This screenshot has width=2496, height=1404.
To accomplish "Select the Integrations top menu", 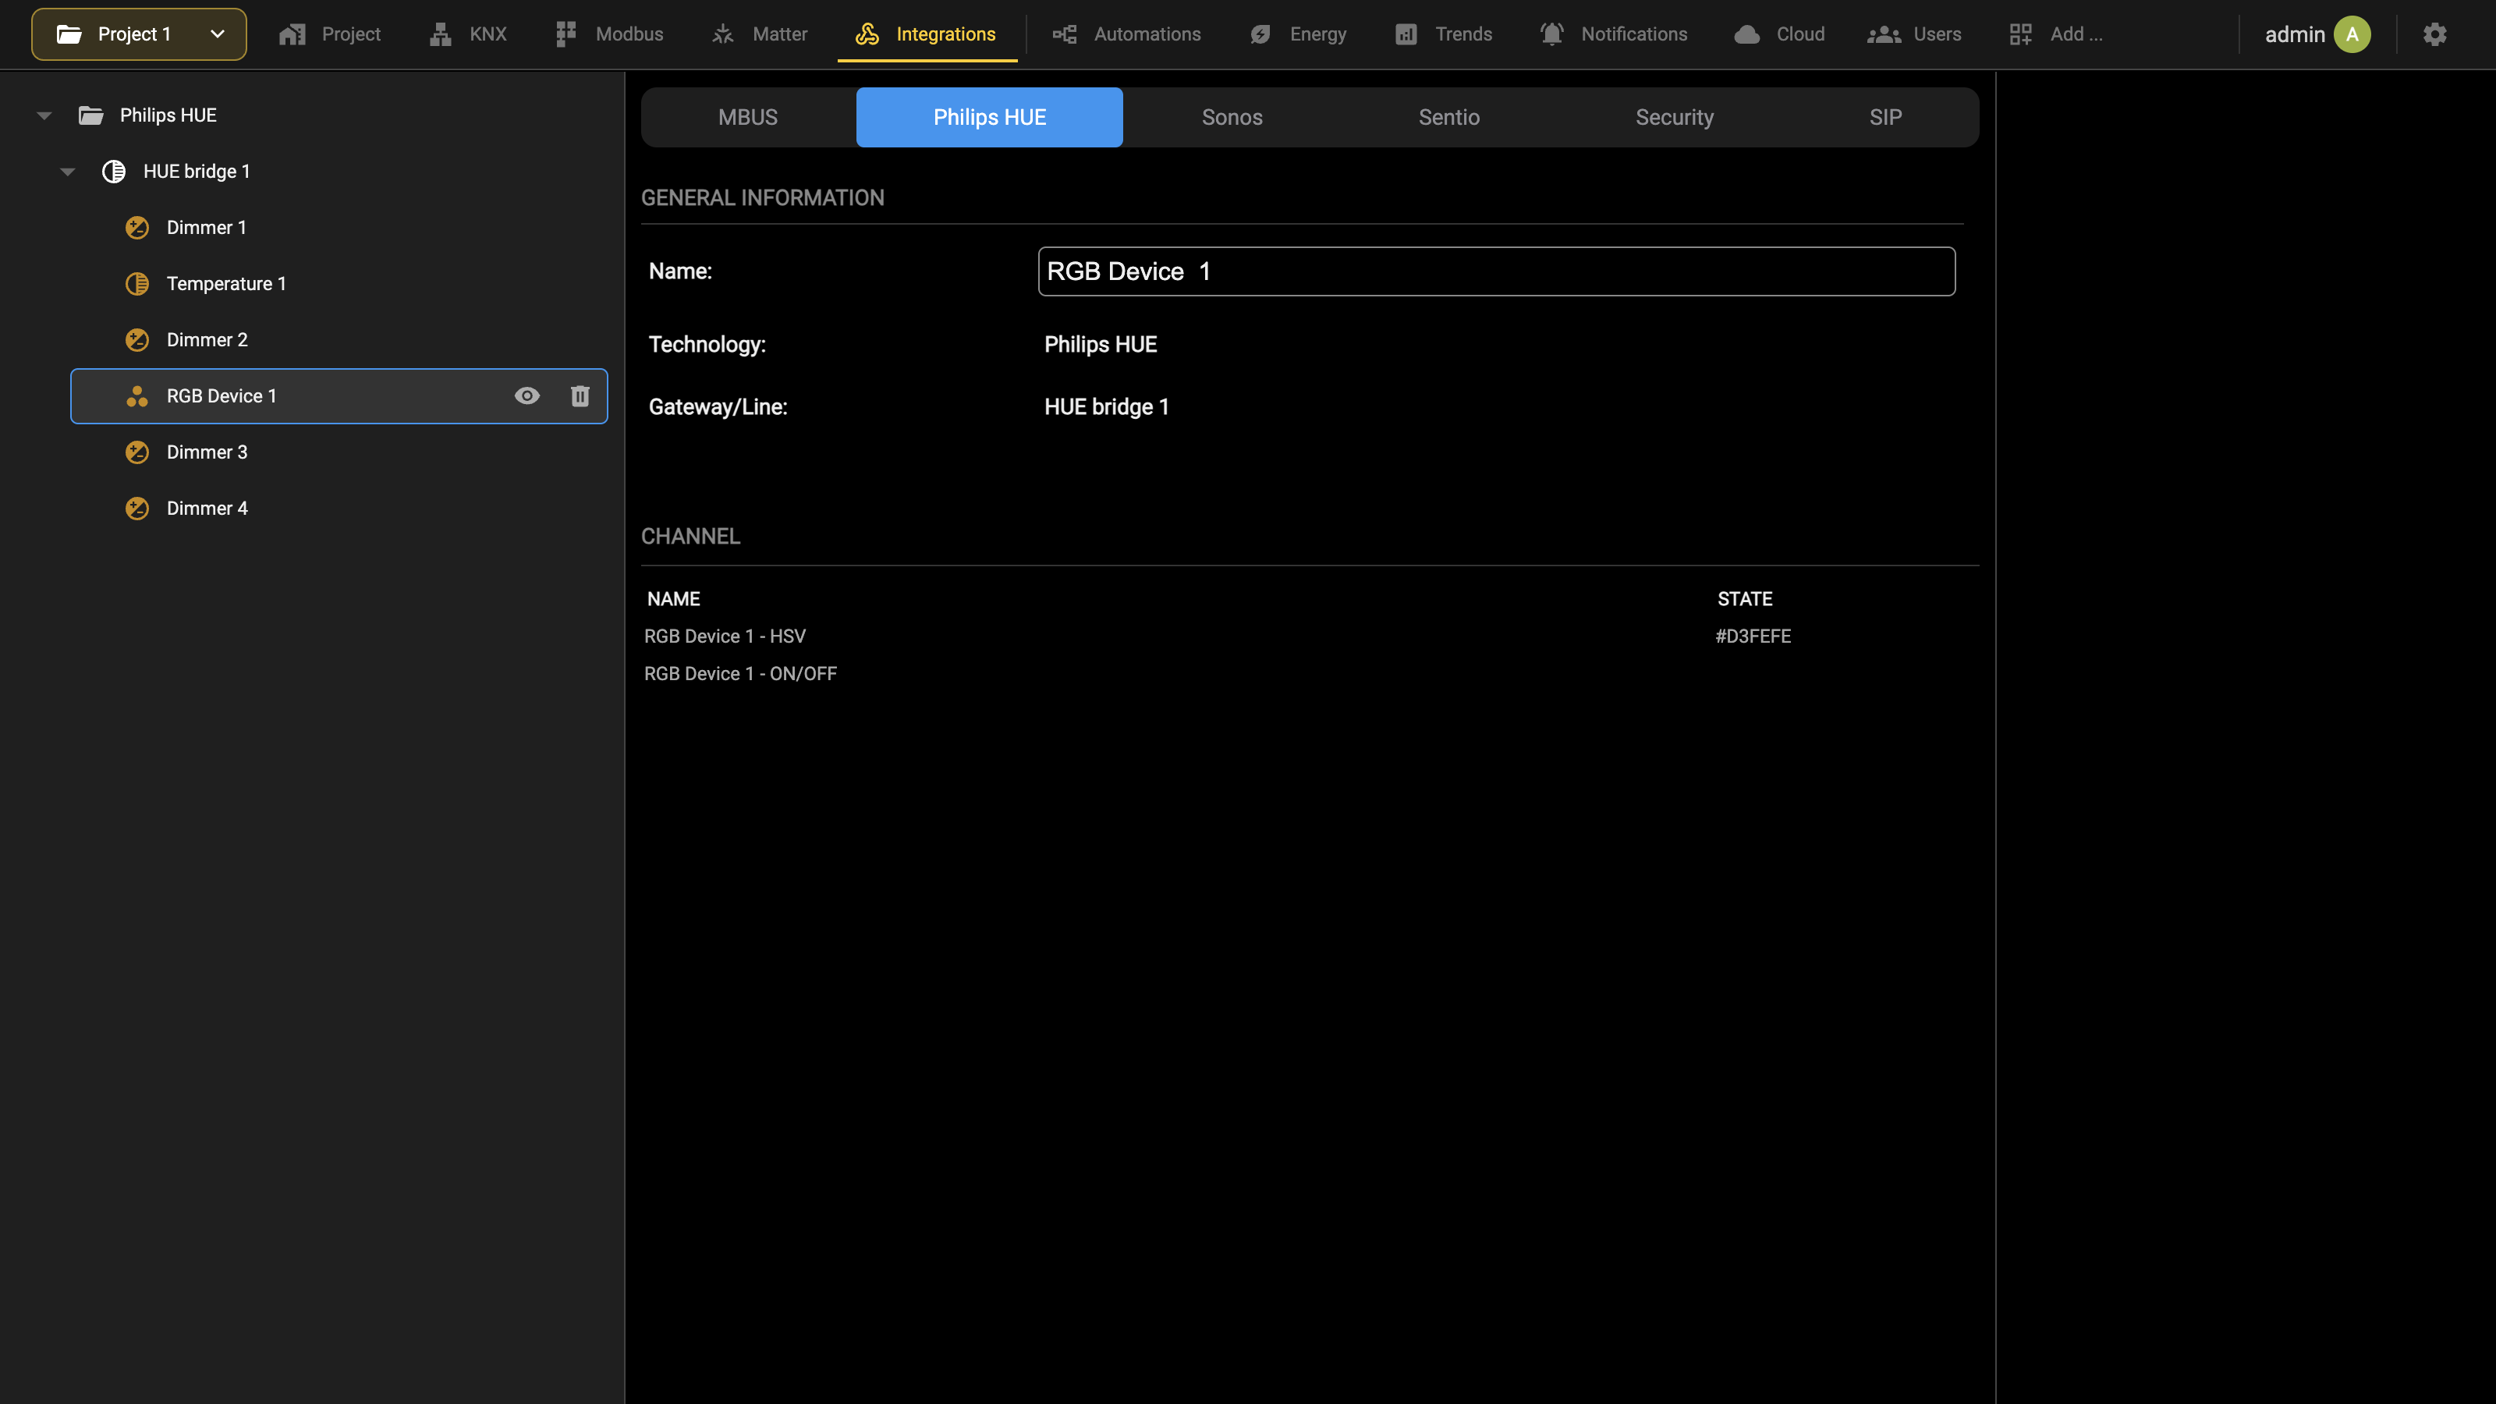I will pos(927,34).
